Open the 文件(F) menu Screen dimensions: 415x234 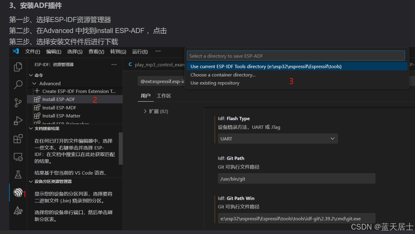point(33,52)
